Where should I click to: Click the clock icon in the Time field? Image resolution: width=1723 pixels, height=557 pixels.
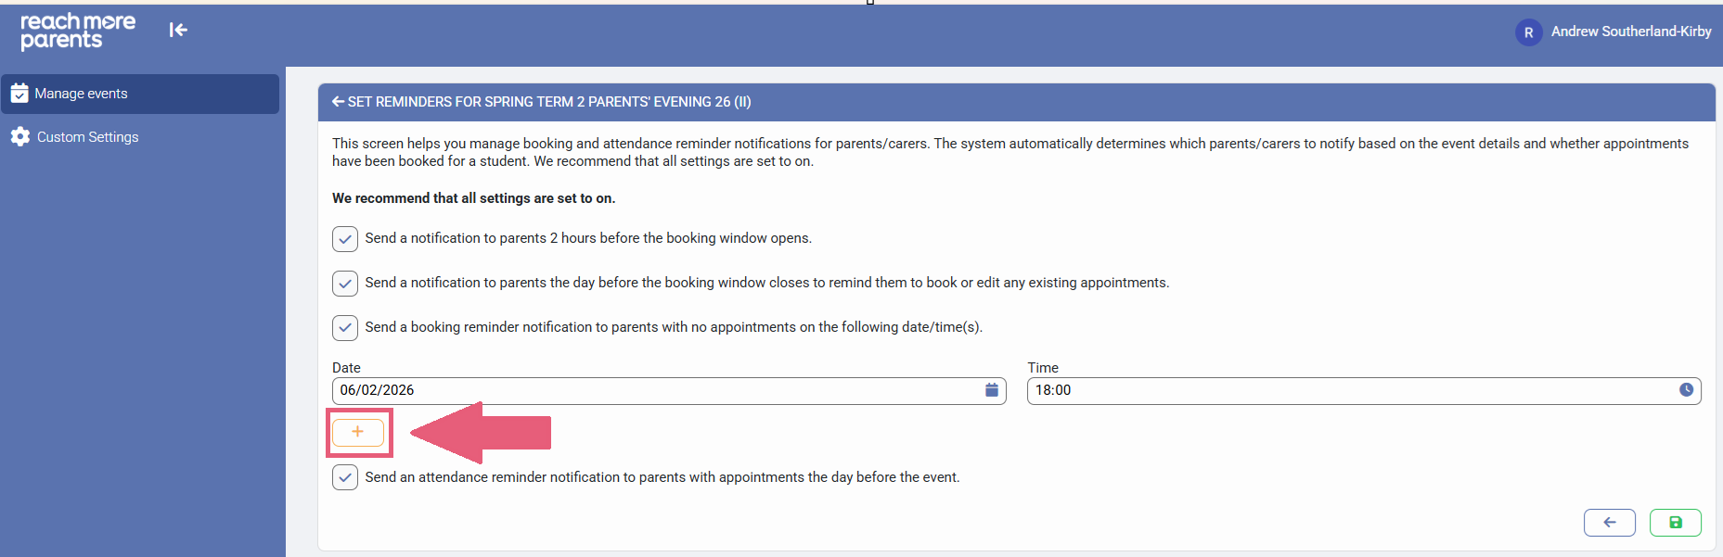[x=1686, y=390]
